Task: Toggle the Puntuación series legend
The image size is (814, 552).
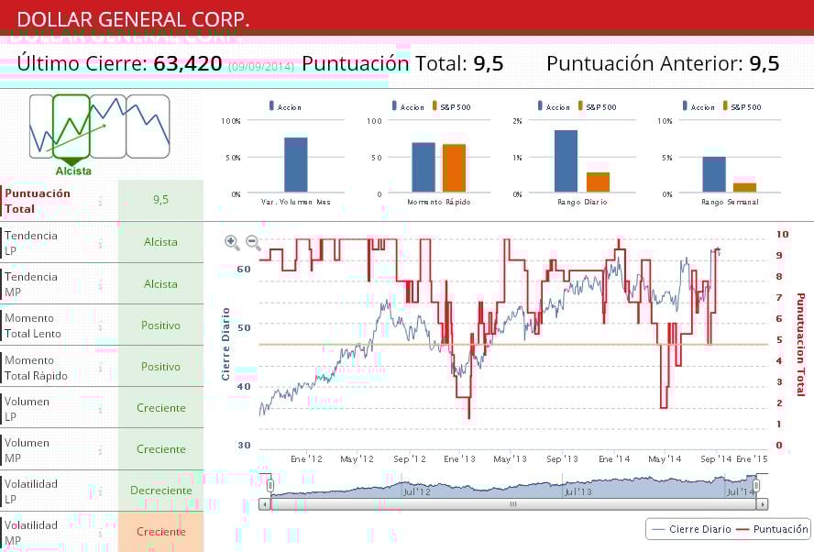Action: (x=773, y=529)
